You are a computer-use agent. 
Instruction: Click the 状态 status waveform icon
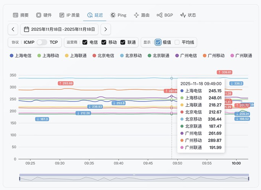(x=183, y=15)
